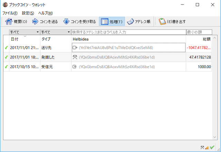Screen dimensions: 221x152
Task: Select the date 2017/10/15 10:... cell
Action: pyautogui.click(x=24, y=67)
